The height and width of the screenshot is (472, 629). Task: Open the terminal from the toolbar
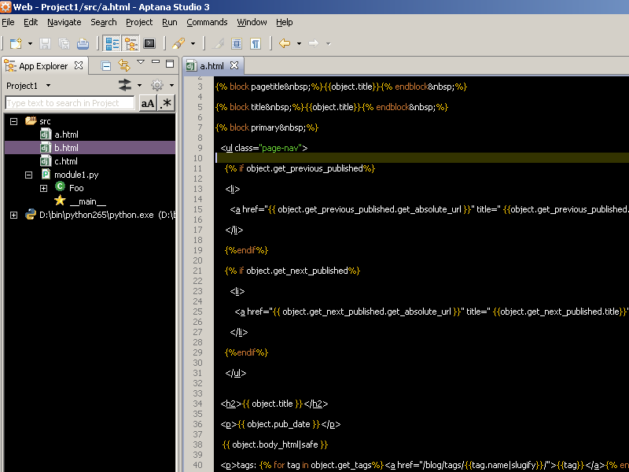point(149,43)
